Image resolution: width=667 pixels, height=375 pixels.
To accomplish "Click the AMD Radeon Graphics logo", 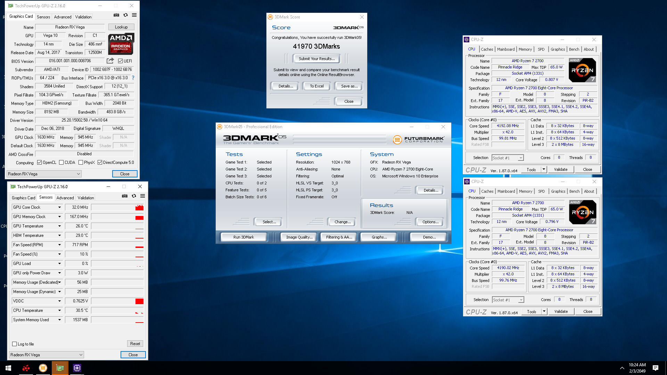I will [121, 44].
